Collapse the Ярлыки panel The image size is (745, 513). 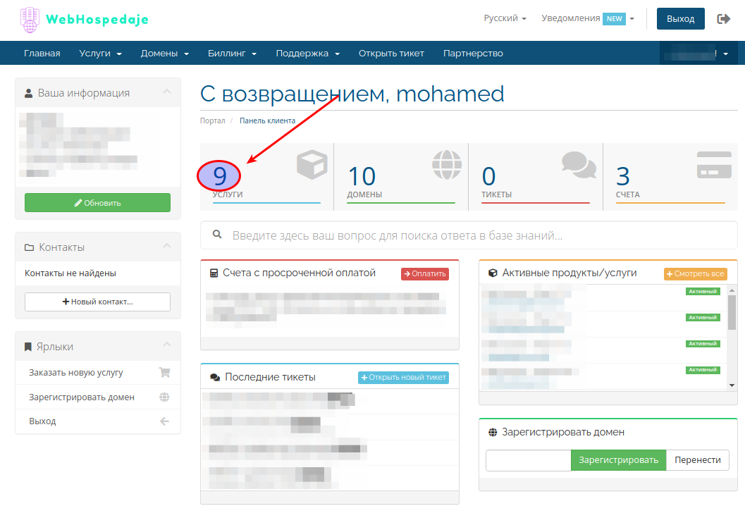[x=167, y=345]
